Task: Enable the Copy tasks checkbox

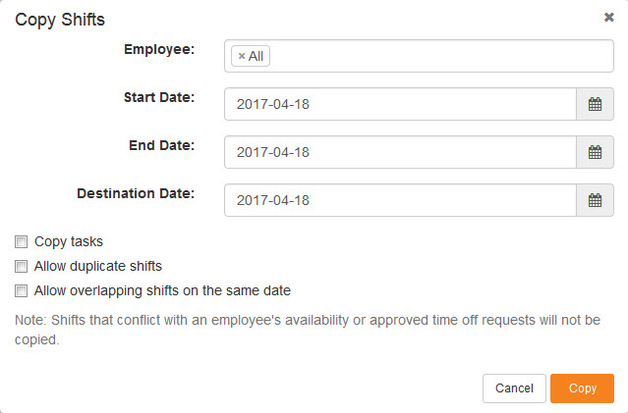Action: click(22, 242)
